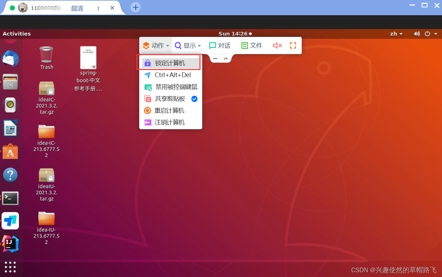Launch Terminal from the dock

click(x=10, y=198)
